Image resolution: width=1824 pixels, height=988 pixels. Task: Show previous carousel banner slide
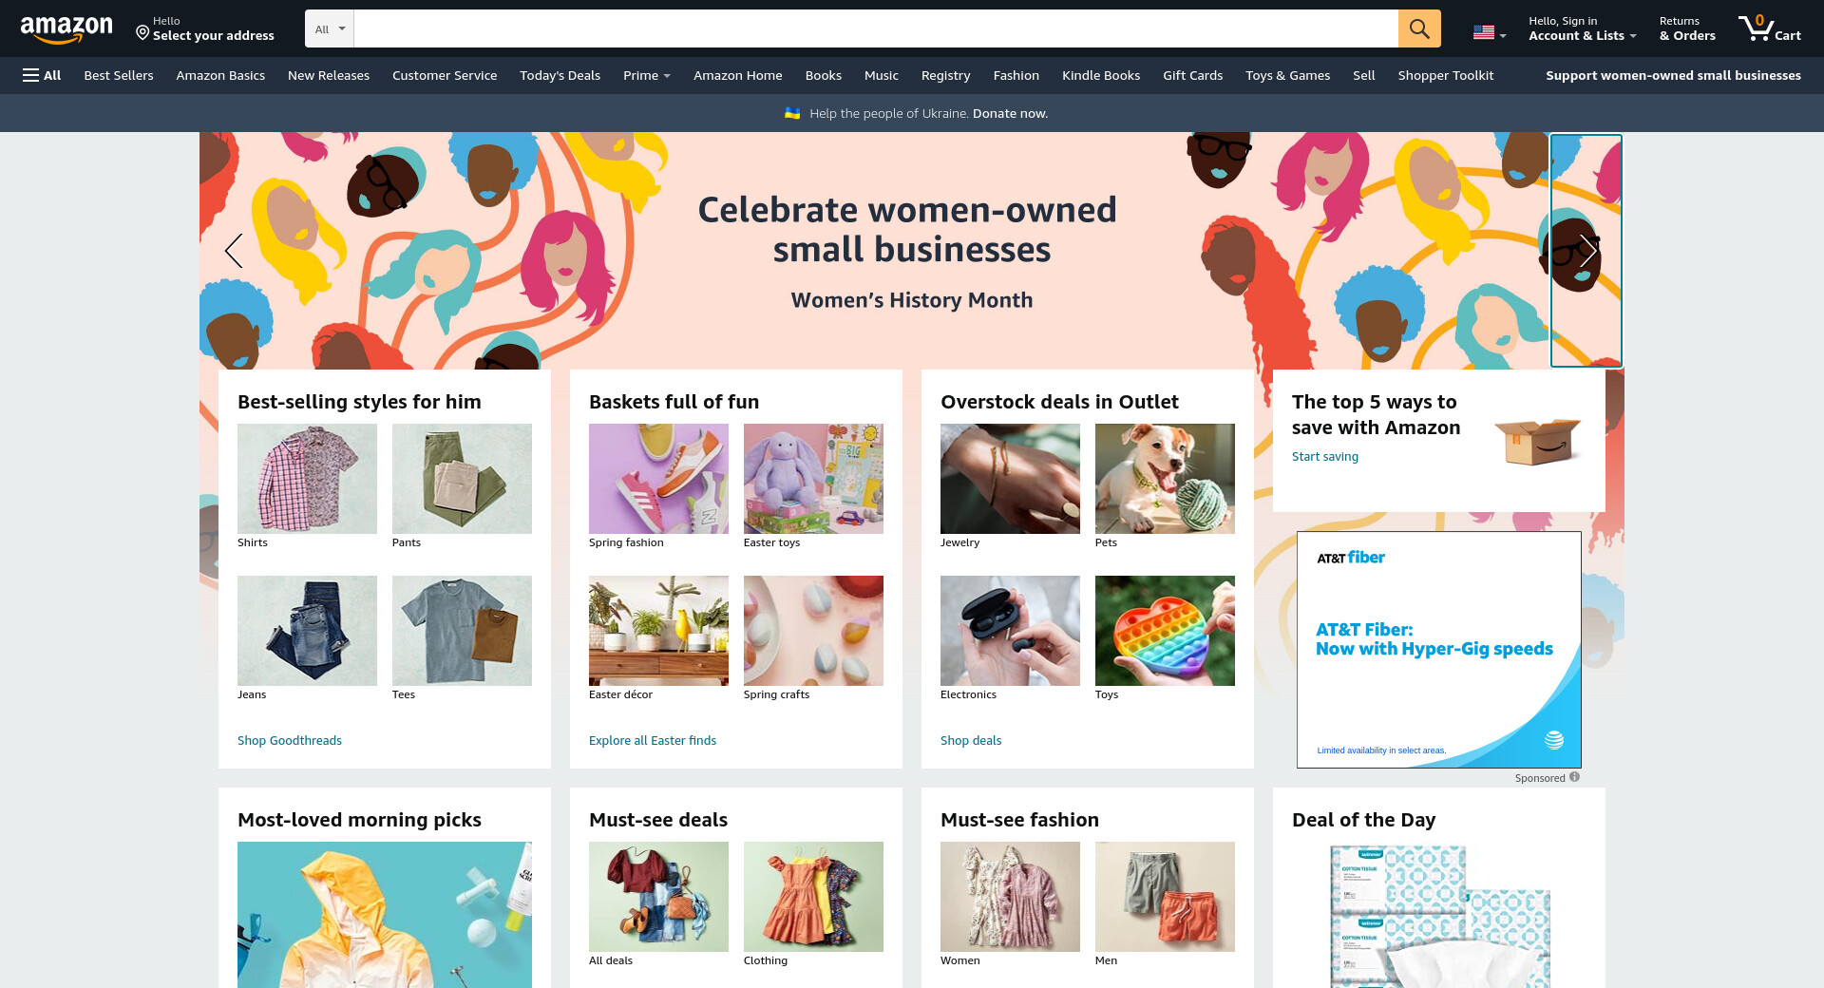pyautogui.click(x=234, y=251)
